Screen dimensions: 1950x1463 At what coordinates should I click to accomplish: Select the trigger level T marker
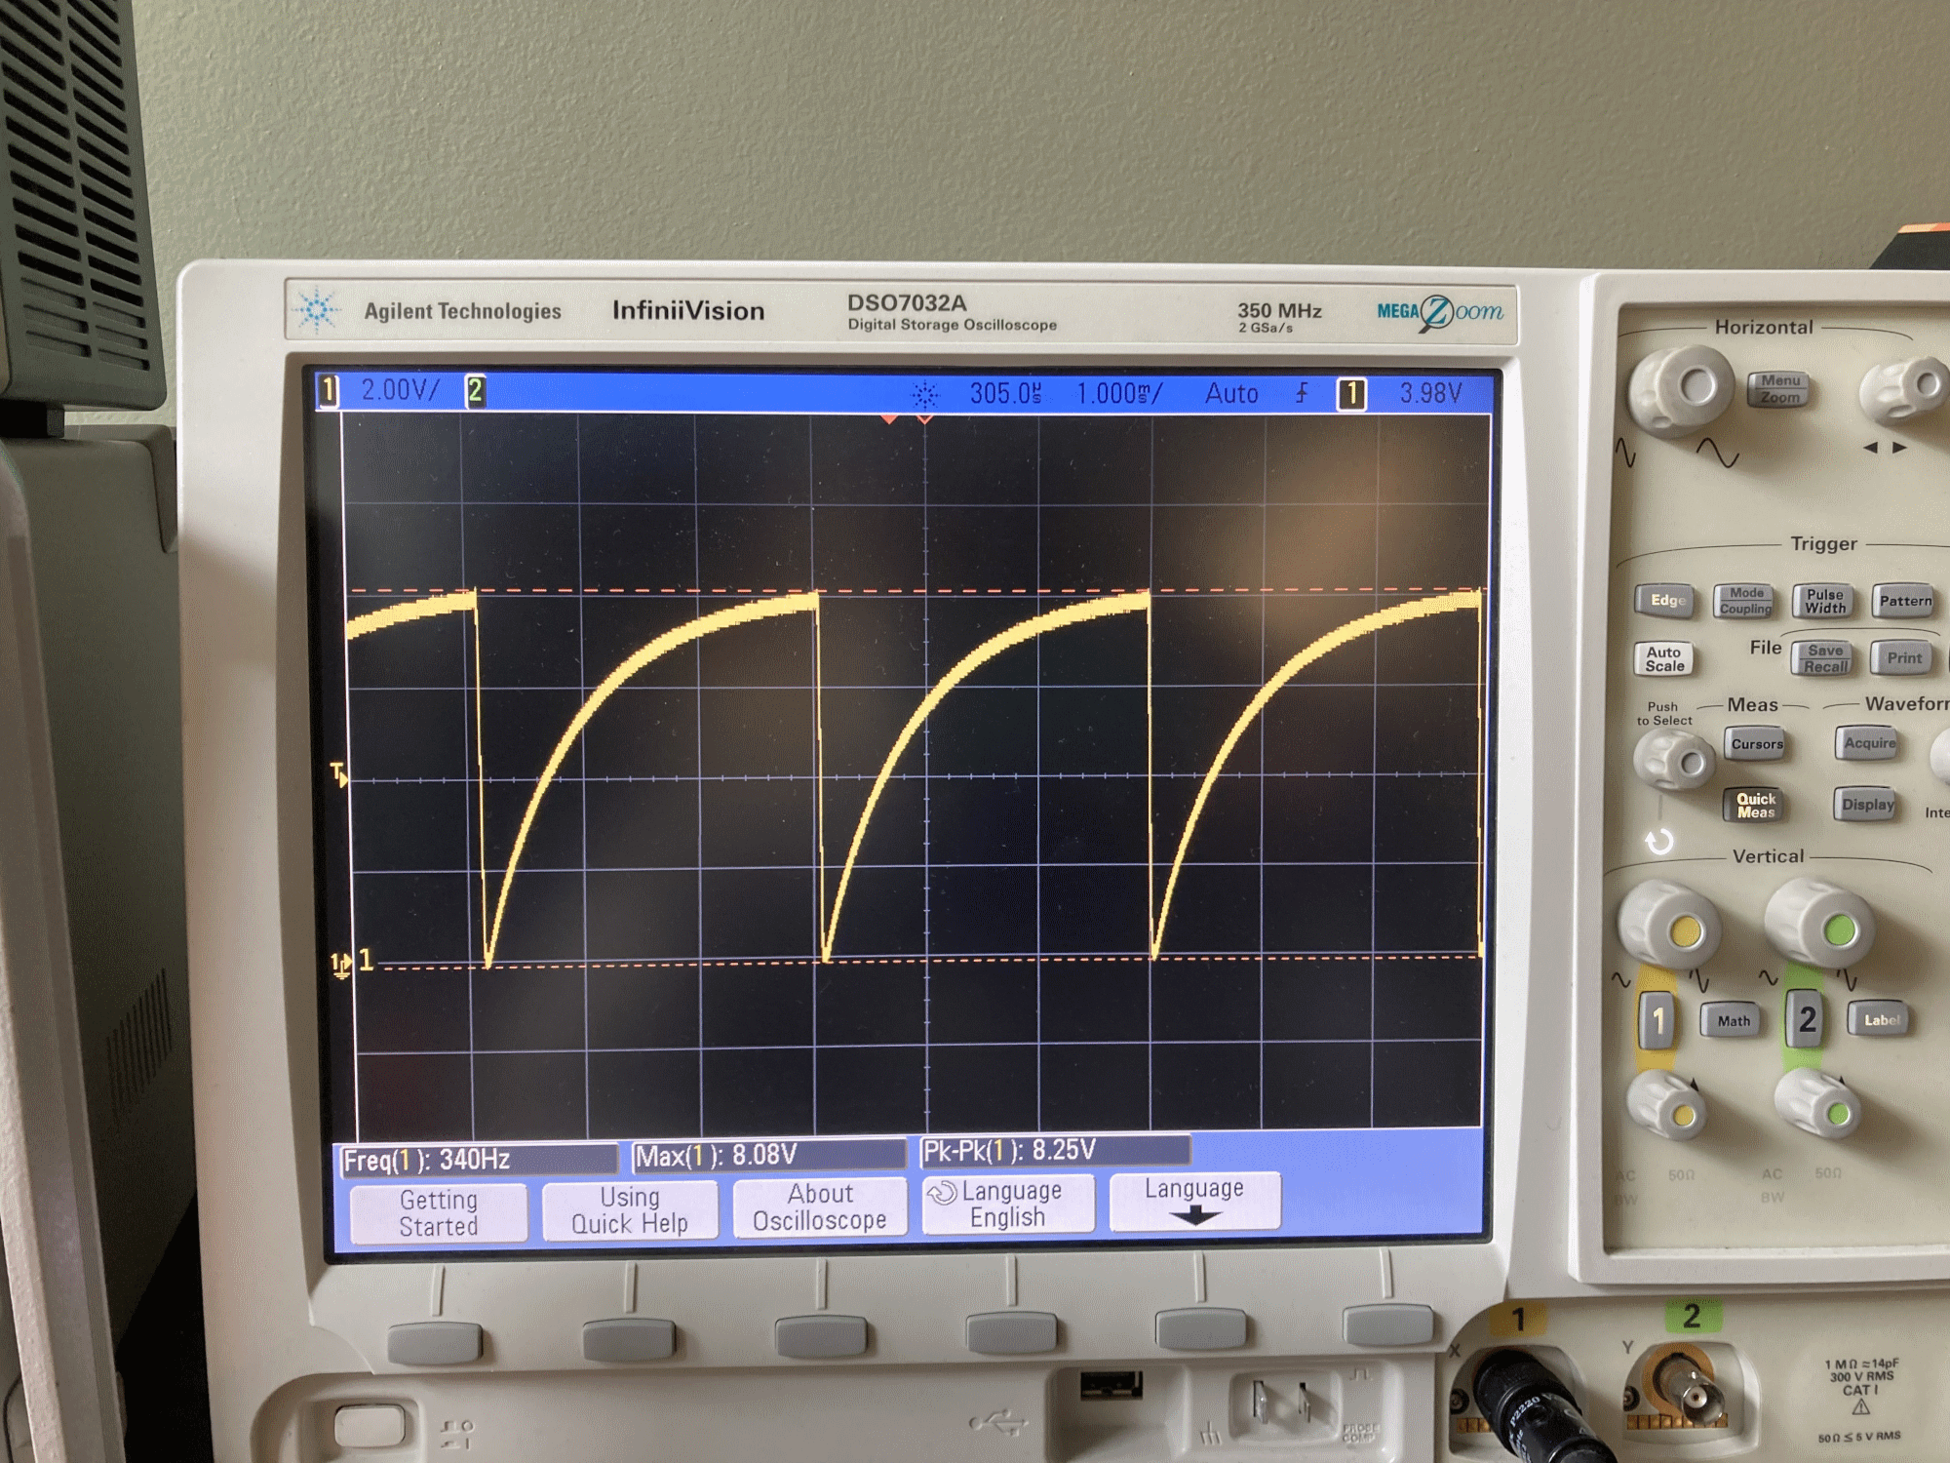pos(338,774)
